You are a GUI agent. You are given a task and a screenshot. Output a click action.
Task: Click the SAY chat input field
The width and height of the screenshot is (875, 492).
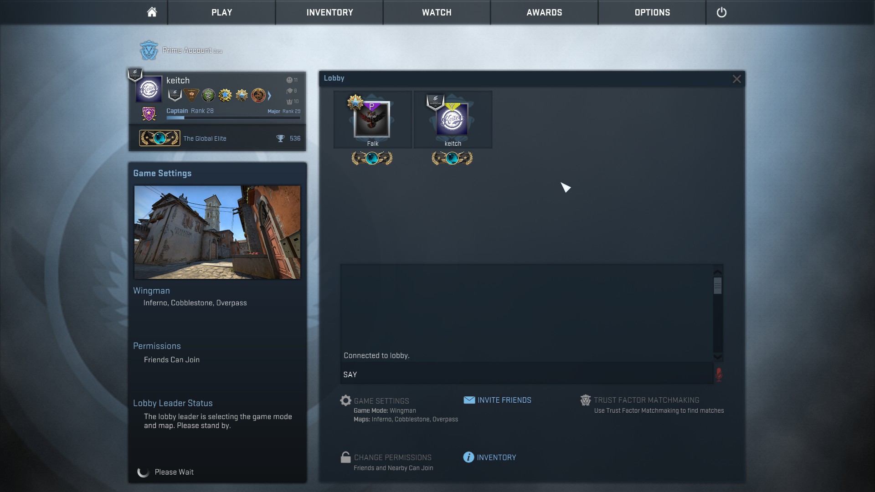coord(524,374)
